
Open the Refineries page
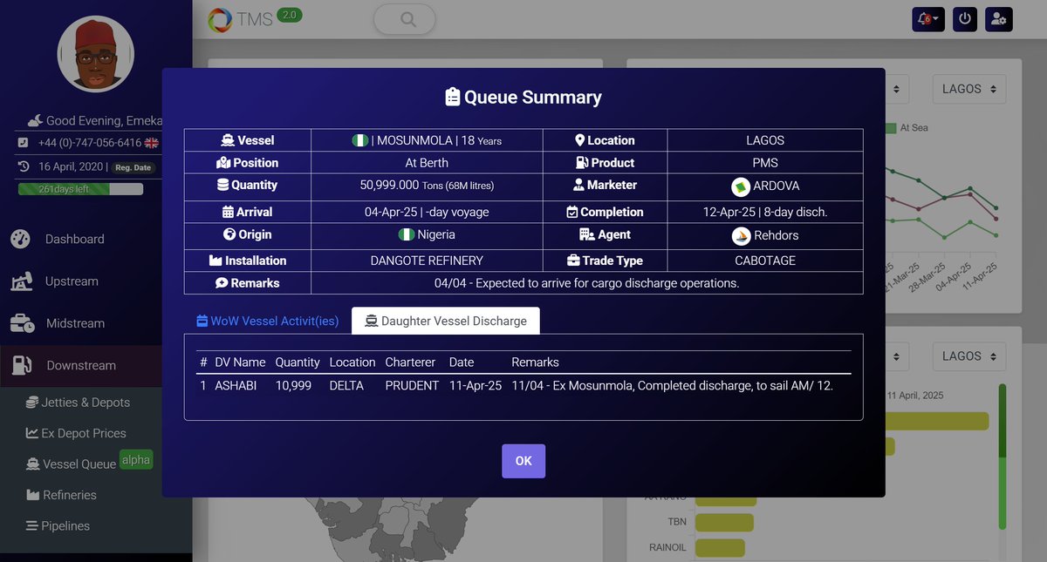pyautogui.click(x=70, y=495)
